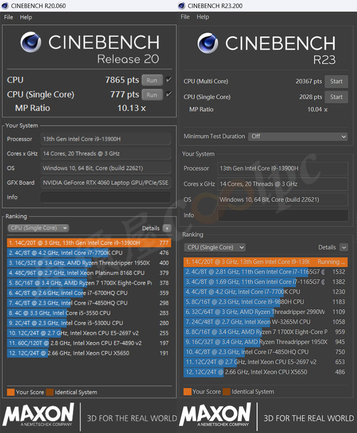Open the Minimum Test Duration dropdown
Screen dimensions: 357x433
click(298, 136)
